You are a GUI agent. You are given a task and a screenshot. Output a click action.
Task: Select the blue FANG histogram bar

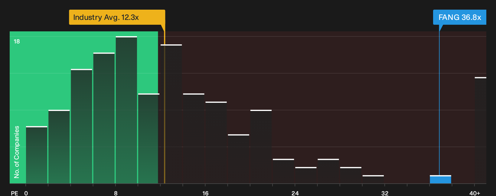440,179
